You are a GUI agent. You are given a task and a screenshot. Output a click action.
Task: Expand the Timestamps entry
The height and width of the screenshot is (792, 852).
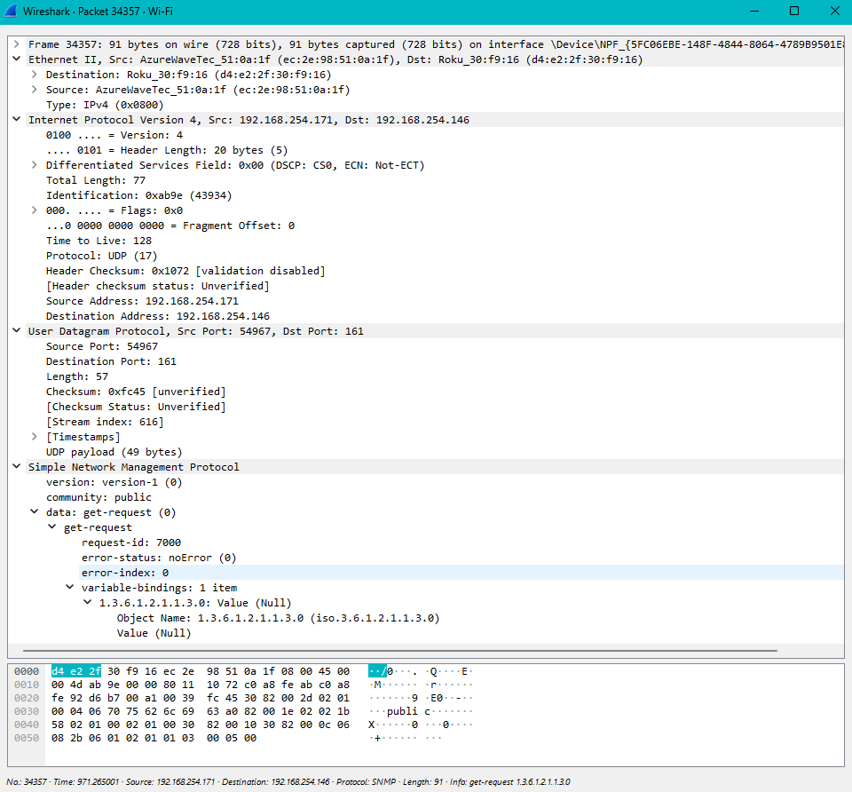point(34,436)
